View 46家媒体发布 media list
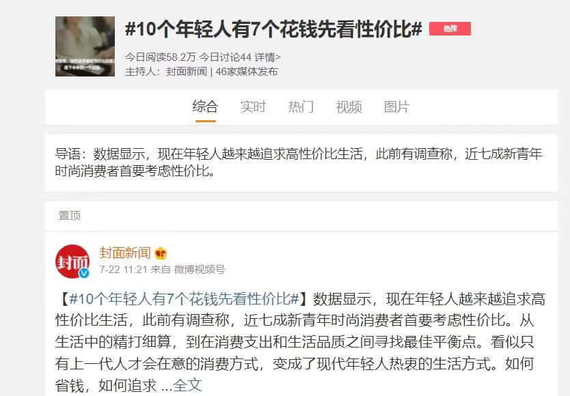The height and width of the screenshot is (396, 570). click(x=247, y=72)
